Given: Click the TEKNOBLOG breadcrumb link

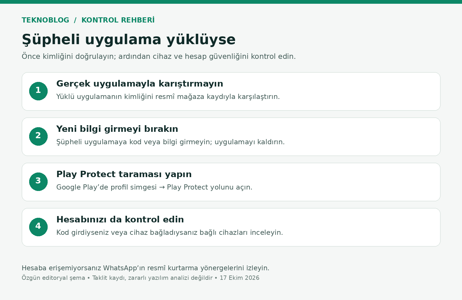Looking at the screenshot, I should [x=45, y=20].
